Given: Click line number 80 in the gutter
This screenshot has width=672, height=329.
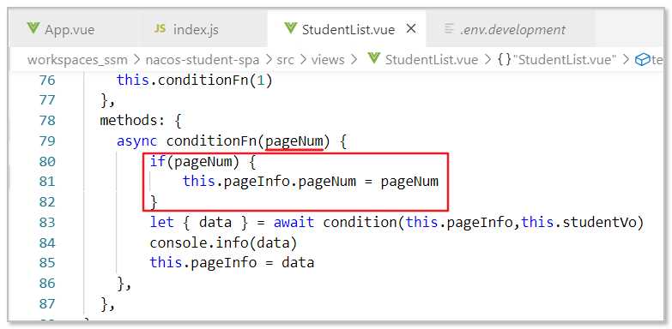Looking at the screenshot, I should (47, 161).
